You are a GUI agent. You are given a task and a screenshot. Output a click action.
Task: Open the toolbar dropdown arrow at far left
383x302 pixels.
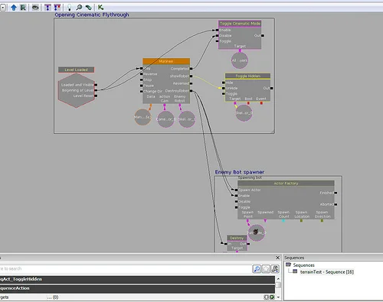[2, 8]
